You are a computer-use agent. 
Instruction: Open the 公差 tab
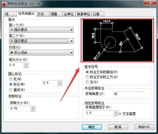click(98, 14)
